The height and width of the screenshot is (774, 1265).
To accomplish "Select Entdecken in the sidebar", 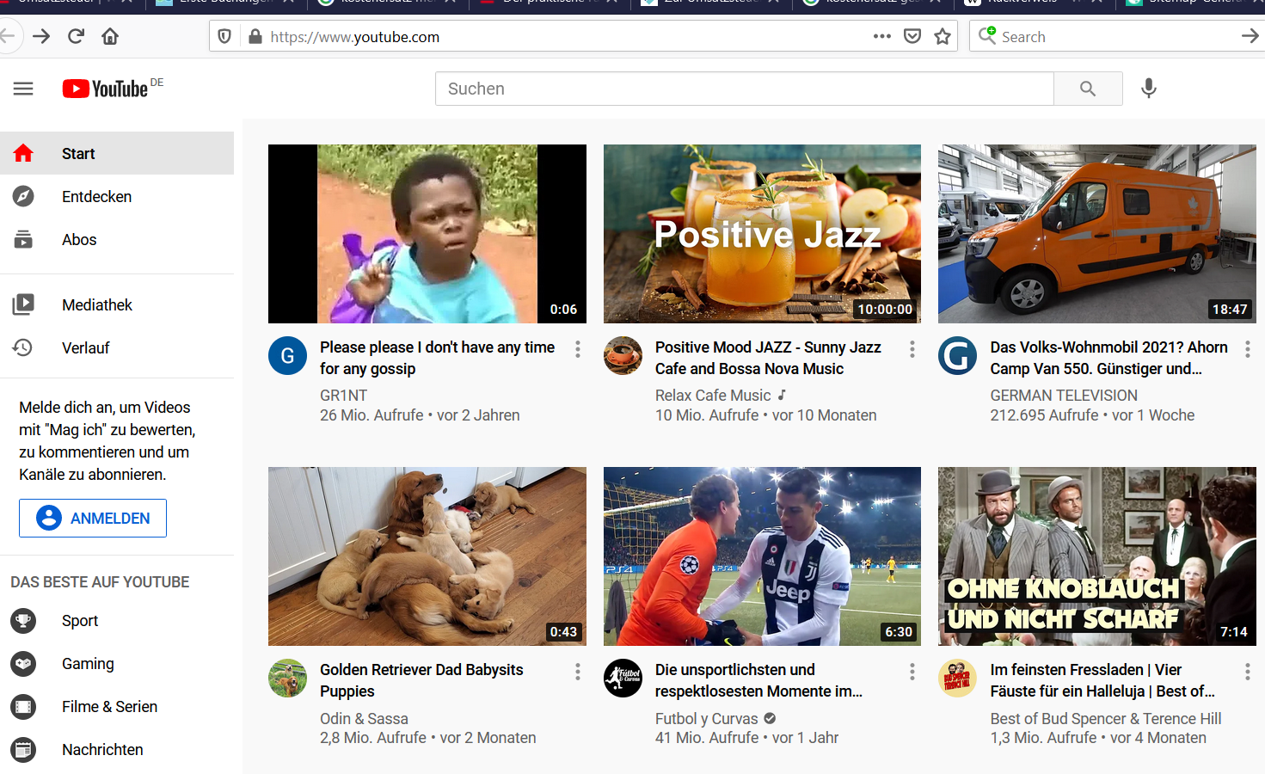I will [x=117, y=196].
